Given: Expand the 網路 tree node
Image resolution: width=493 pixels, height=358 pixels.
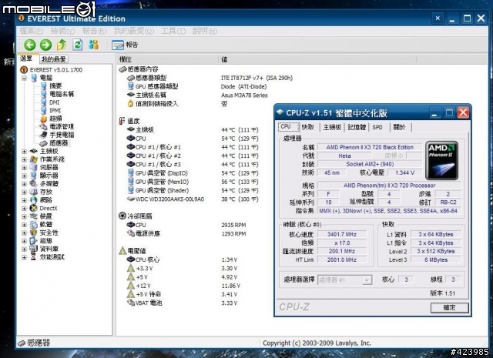Looking at the screenshot, I should [24, 200].
